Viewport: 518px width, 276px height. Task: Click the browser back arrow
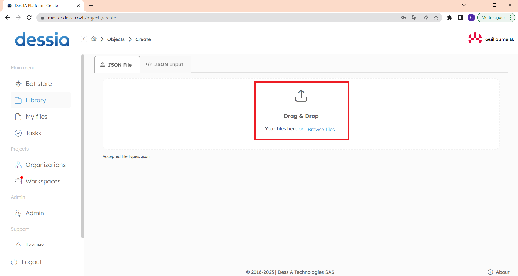pyautogui.click(x=8, y=18)
